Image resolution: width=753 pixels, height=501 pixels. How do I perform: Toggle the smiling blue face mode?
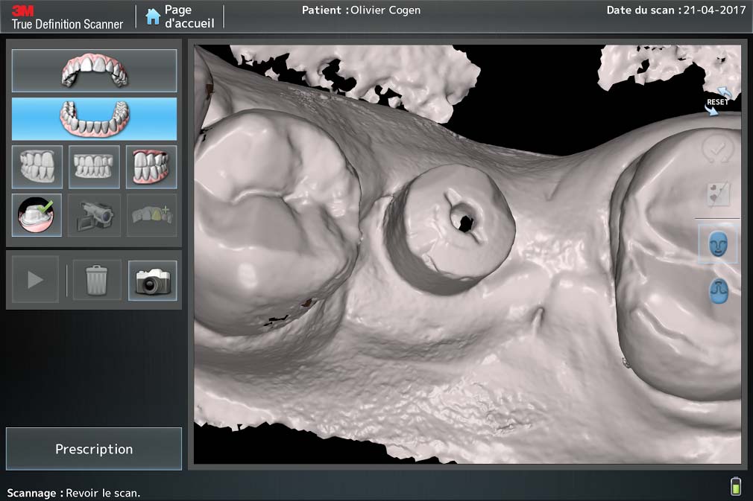[x=718, y=244]
